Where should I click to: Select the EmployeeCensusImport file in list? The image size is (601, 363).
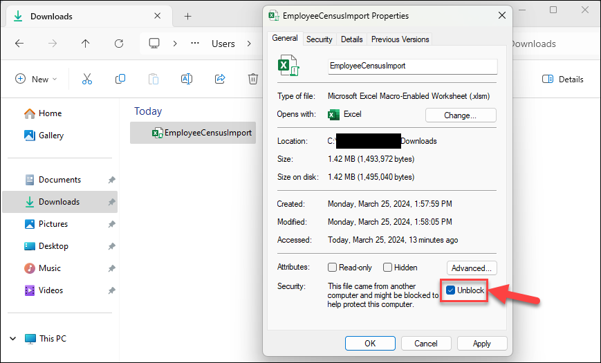click(193, 133)
